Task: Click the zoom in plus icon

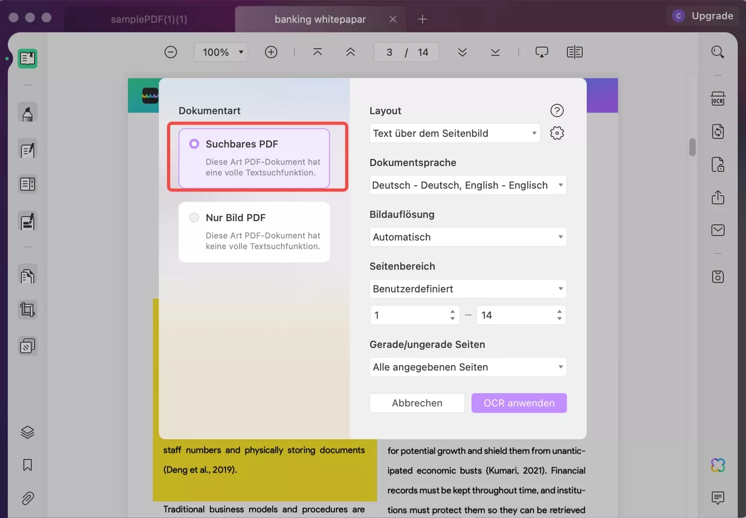Action: [x=271, y=52]
